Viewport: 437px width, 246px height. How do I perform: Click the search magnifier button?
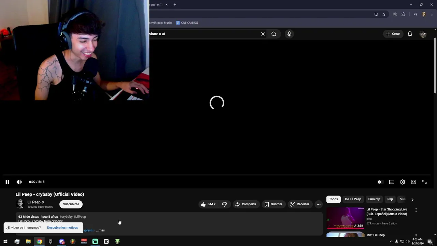point(274,34)
